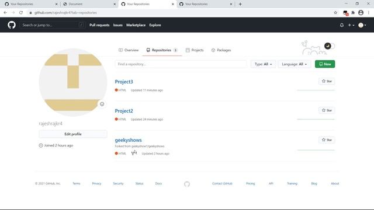Reload the page with refresh icon

pos(21,13)
